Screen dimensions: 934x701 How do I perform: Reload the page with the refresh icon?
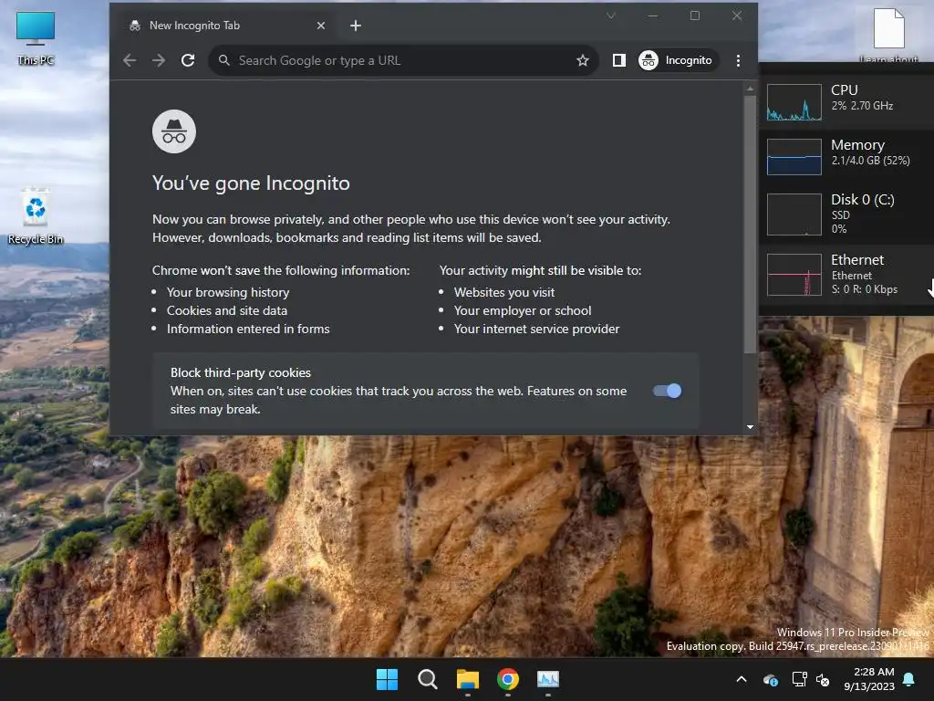tap(188, 60)
